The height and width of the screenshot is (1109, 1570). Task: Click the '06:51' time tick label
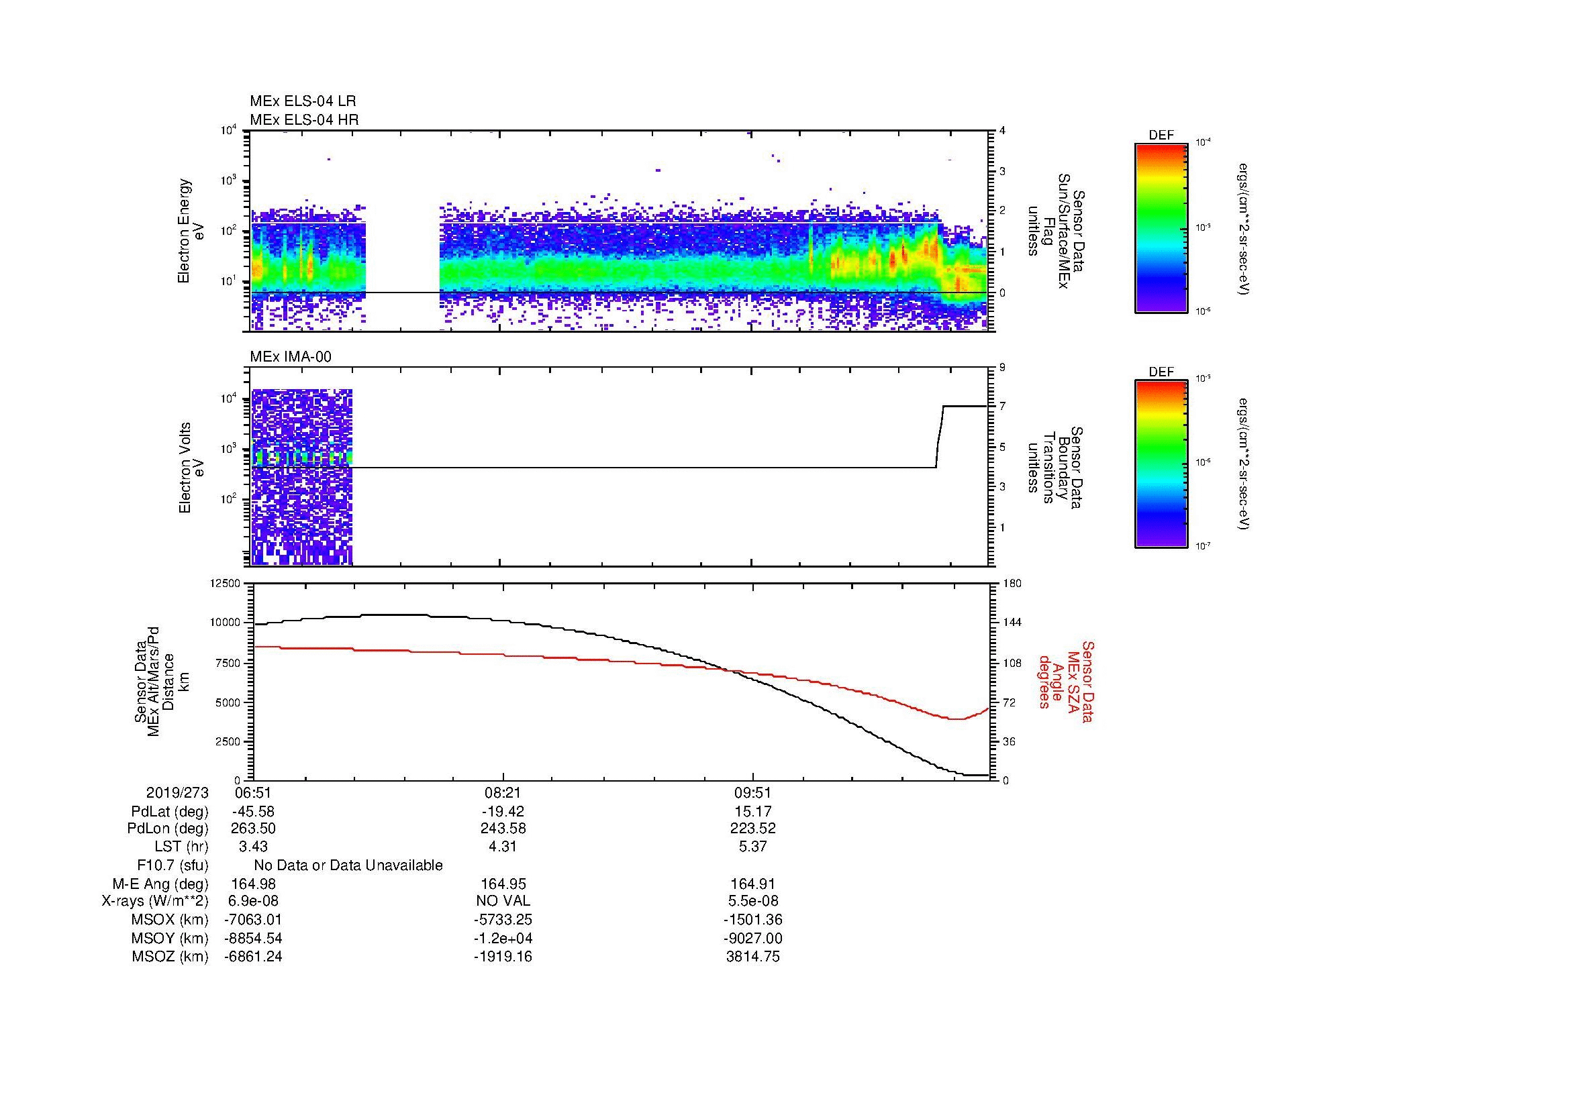[253, 792]
